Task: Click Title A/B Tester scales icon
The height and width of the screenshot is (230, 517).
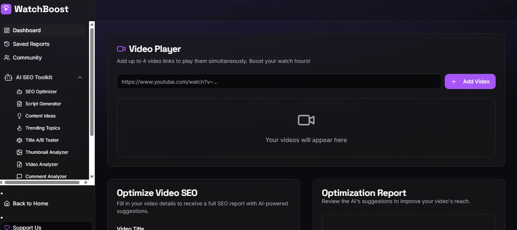Action: 19,140
